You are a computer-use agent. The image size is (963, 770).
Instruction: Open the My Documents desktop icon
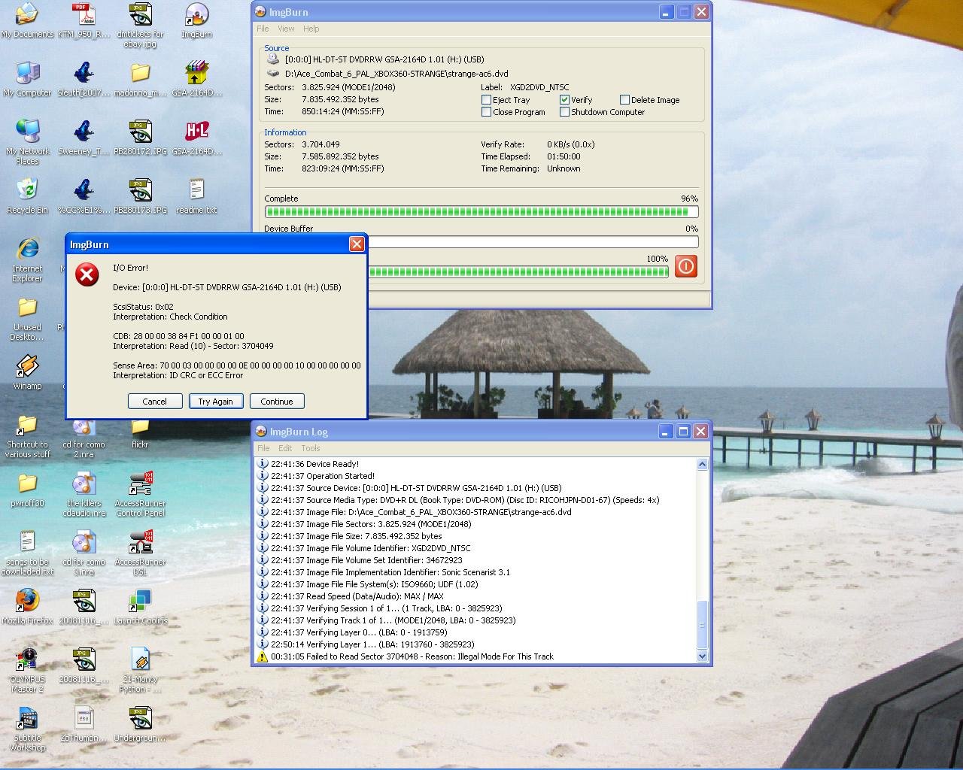click(x=27, y=20)
